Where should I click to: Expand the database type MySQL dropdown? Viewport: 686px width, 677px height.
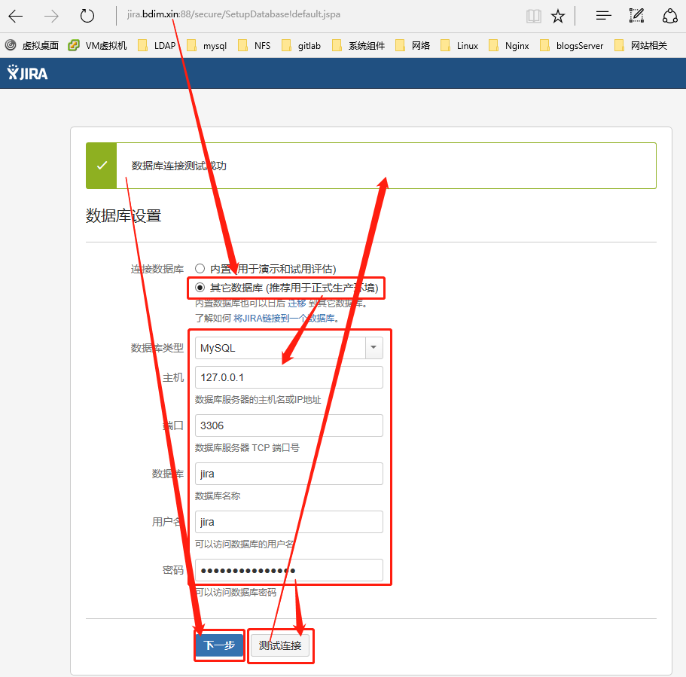(x=374, y=348)
